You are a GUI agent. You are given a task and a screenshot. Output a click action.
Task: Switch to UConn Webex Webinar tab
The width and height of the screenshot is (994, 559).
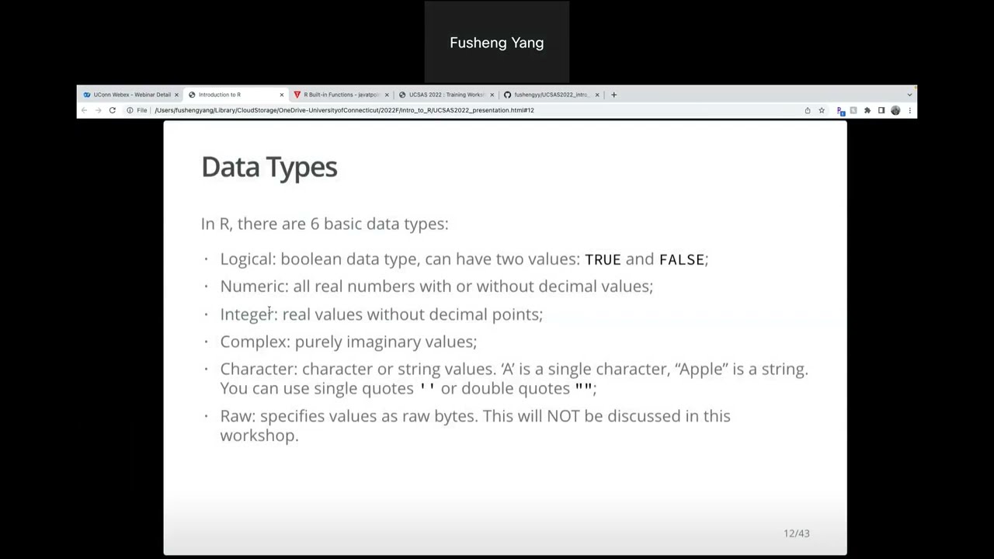tap(127, 95)
